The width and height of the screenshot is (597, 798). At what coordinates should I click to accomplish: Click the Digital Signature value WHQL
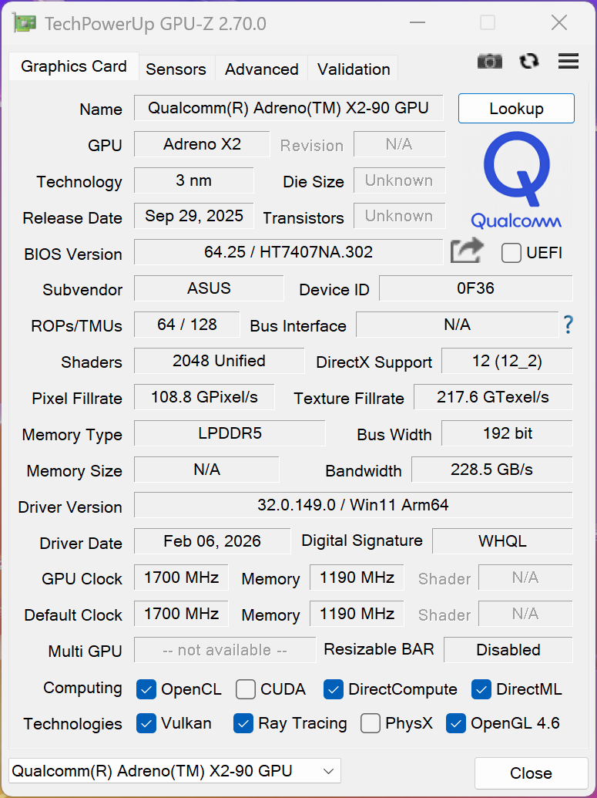502,541
